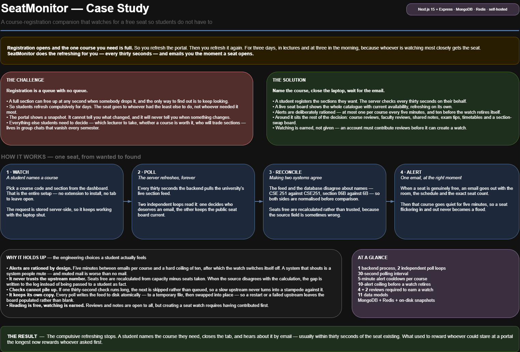
Task: Click 'Name the course, close the laptop' line
Action: pyautogui.click(x=329, y=91)
